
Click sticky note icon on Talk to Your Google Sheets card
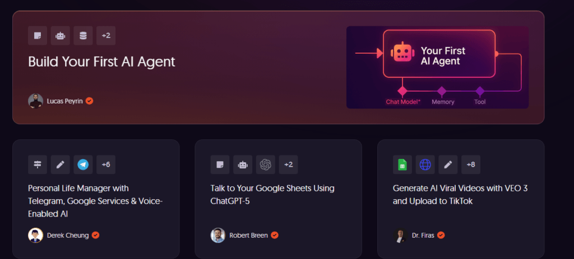[220, 165]
